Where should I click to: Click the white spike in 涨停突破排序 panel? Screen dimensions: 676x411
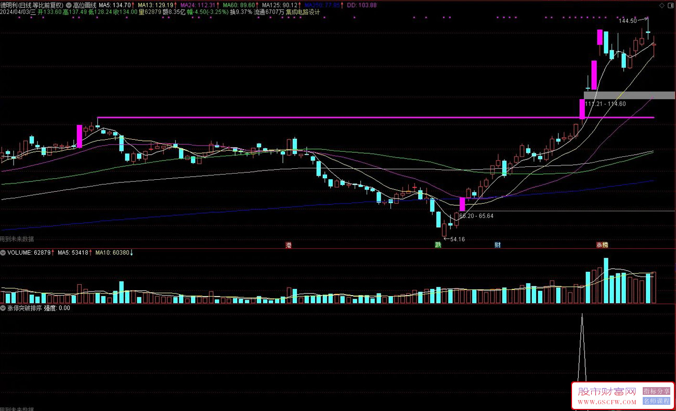click(x=582, y=348)
